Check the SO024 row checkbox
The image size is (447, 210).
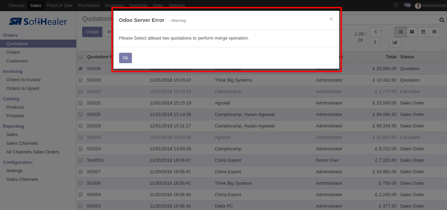pyautogui.click(x=80, y=149)
